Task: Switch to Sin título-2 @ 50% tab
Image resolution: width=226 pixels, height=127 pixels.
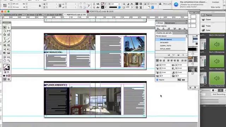Action: [34, 15]
